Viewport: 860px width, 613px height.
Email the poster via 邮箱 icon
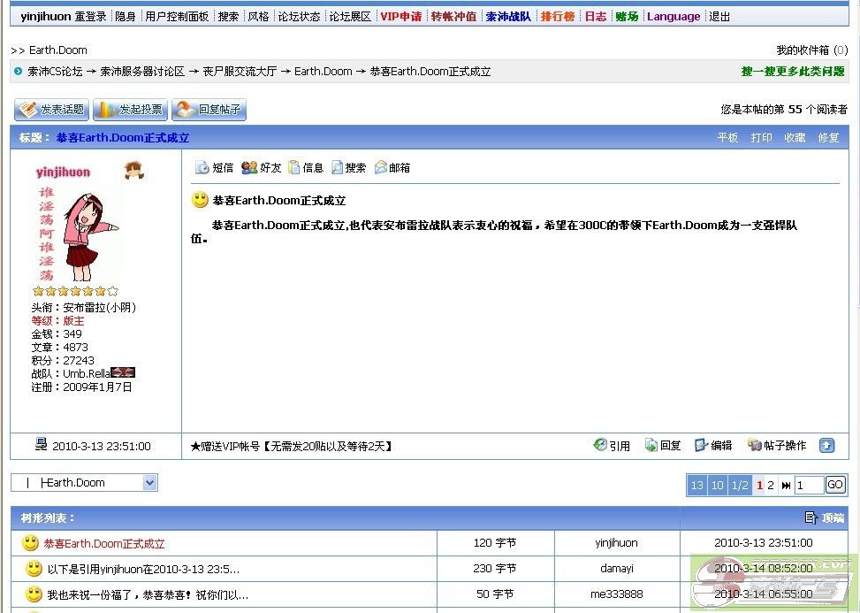point(392,167)
